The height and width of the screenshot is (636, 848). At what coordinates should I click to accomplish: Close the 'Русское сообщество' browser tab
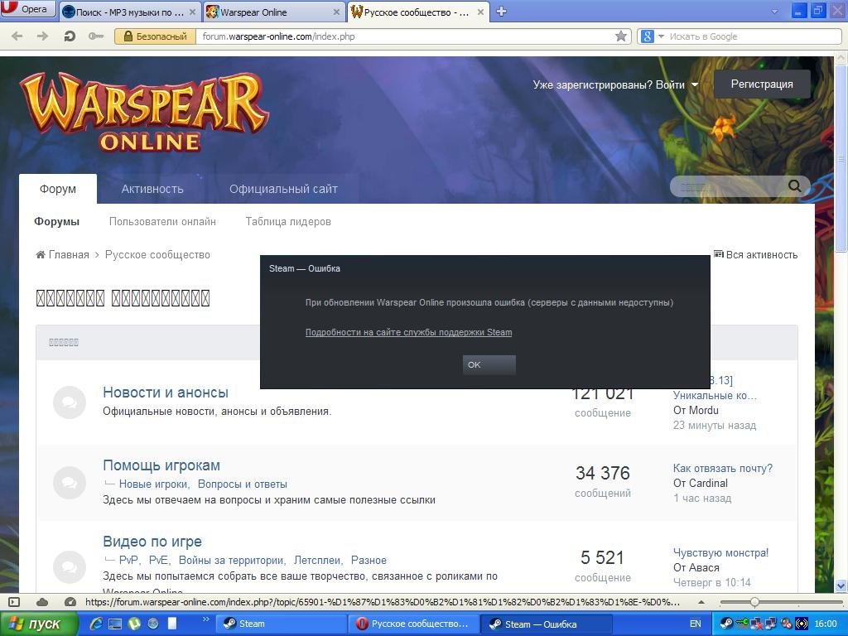[480, 12]
